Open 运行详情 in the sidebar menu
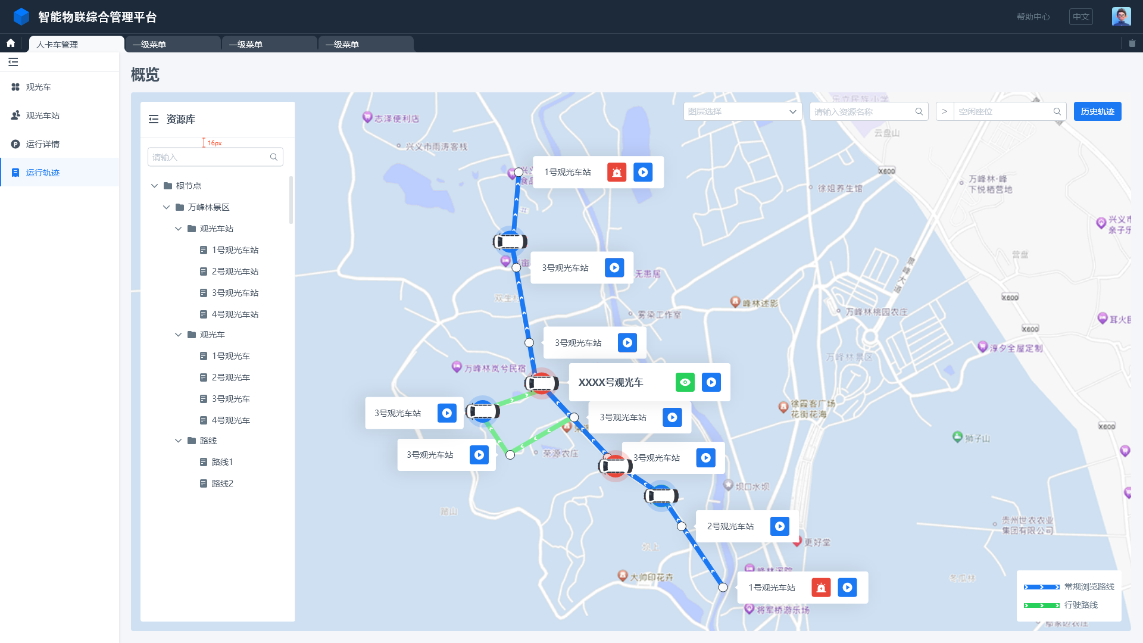Image resolution: width=1143 pixels, height=643 pixels. click(x=42, y=144)
